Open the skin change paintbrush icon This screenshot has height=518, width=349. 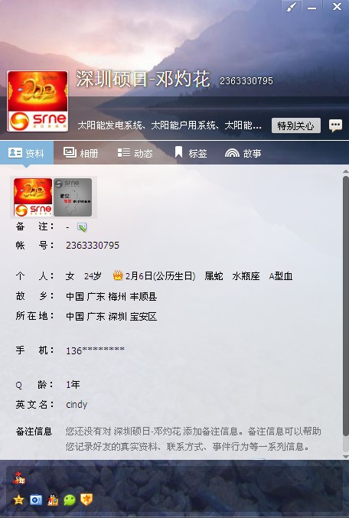click(x=292, y=7)
